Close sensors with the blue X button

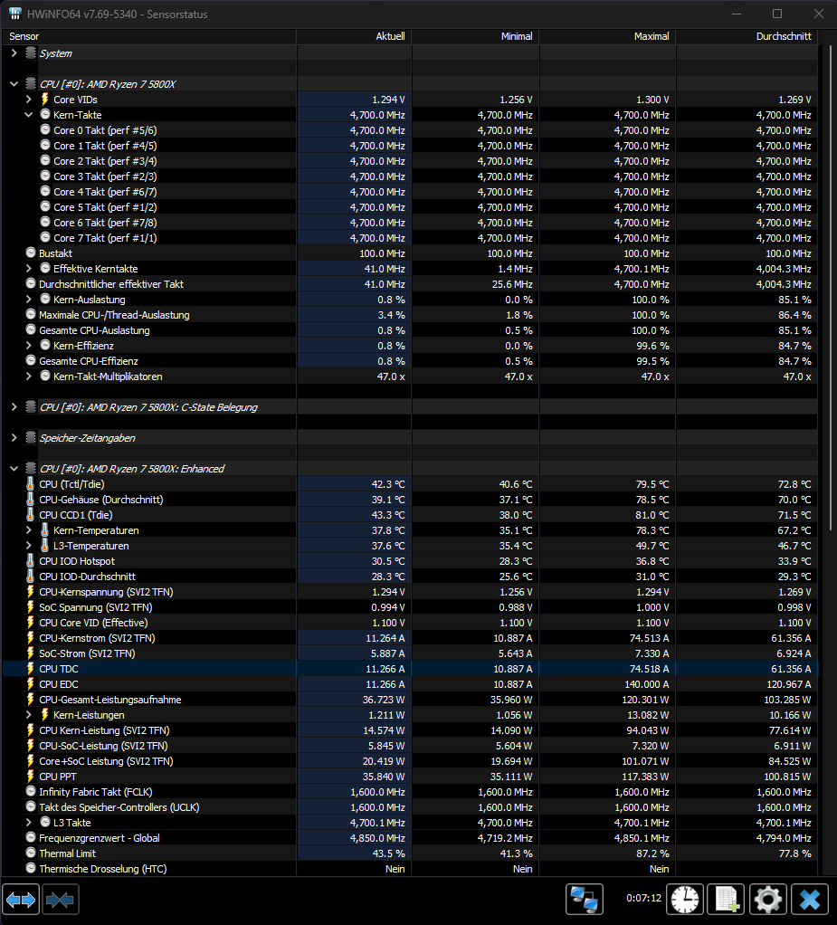point(809,900)
